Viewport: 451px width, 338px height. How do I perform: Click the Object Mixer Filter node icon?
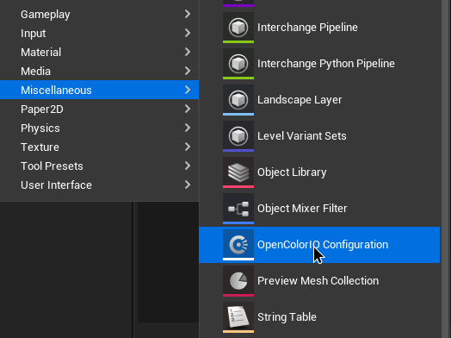tap(238, 209)
